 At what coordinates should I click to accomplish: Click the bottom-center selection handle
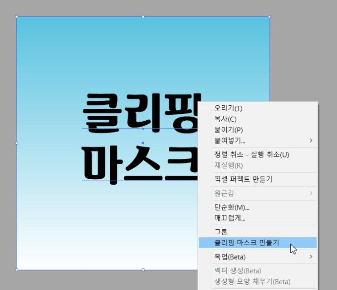coord(143,270)
